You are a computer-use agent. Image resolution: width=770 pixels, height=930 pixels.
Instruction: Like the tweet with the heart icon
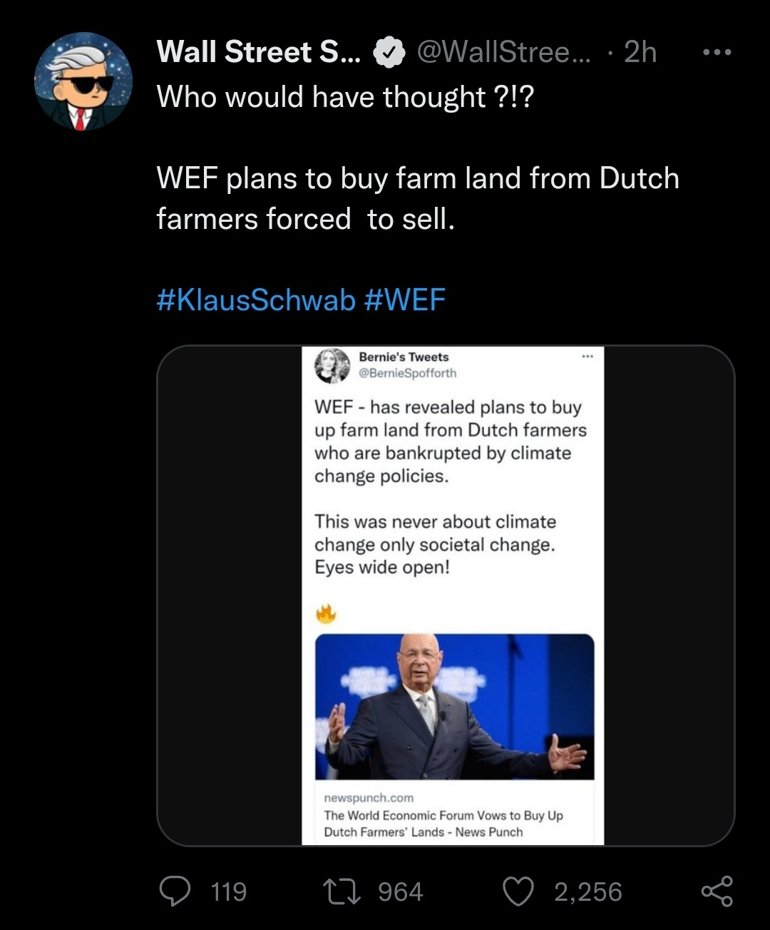coord(518,891)
